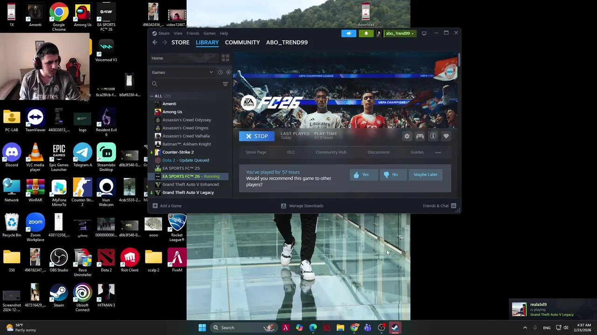This screenshot has height=335, width=597.
Task: Open Discord desktop shortcut
Action: [x=12, y=156]
